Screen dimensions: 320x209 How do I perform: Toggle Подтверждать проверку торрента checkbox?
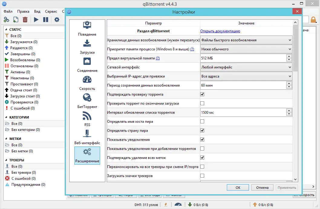point(202,94)
